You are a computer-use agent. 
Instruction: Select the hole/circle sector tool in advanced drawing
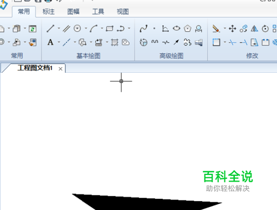tap(143, 42)
